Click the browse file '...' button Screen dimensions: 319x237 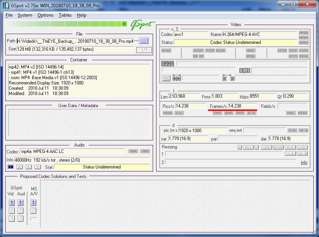[x=144, y=41]
